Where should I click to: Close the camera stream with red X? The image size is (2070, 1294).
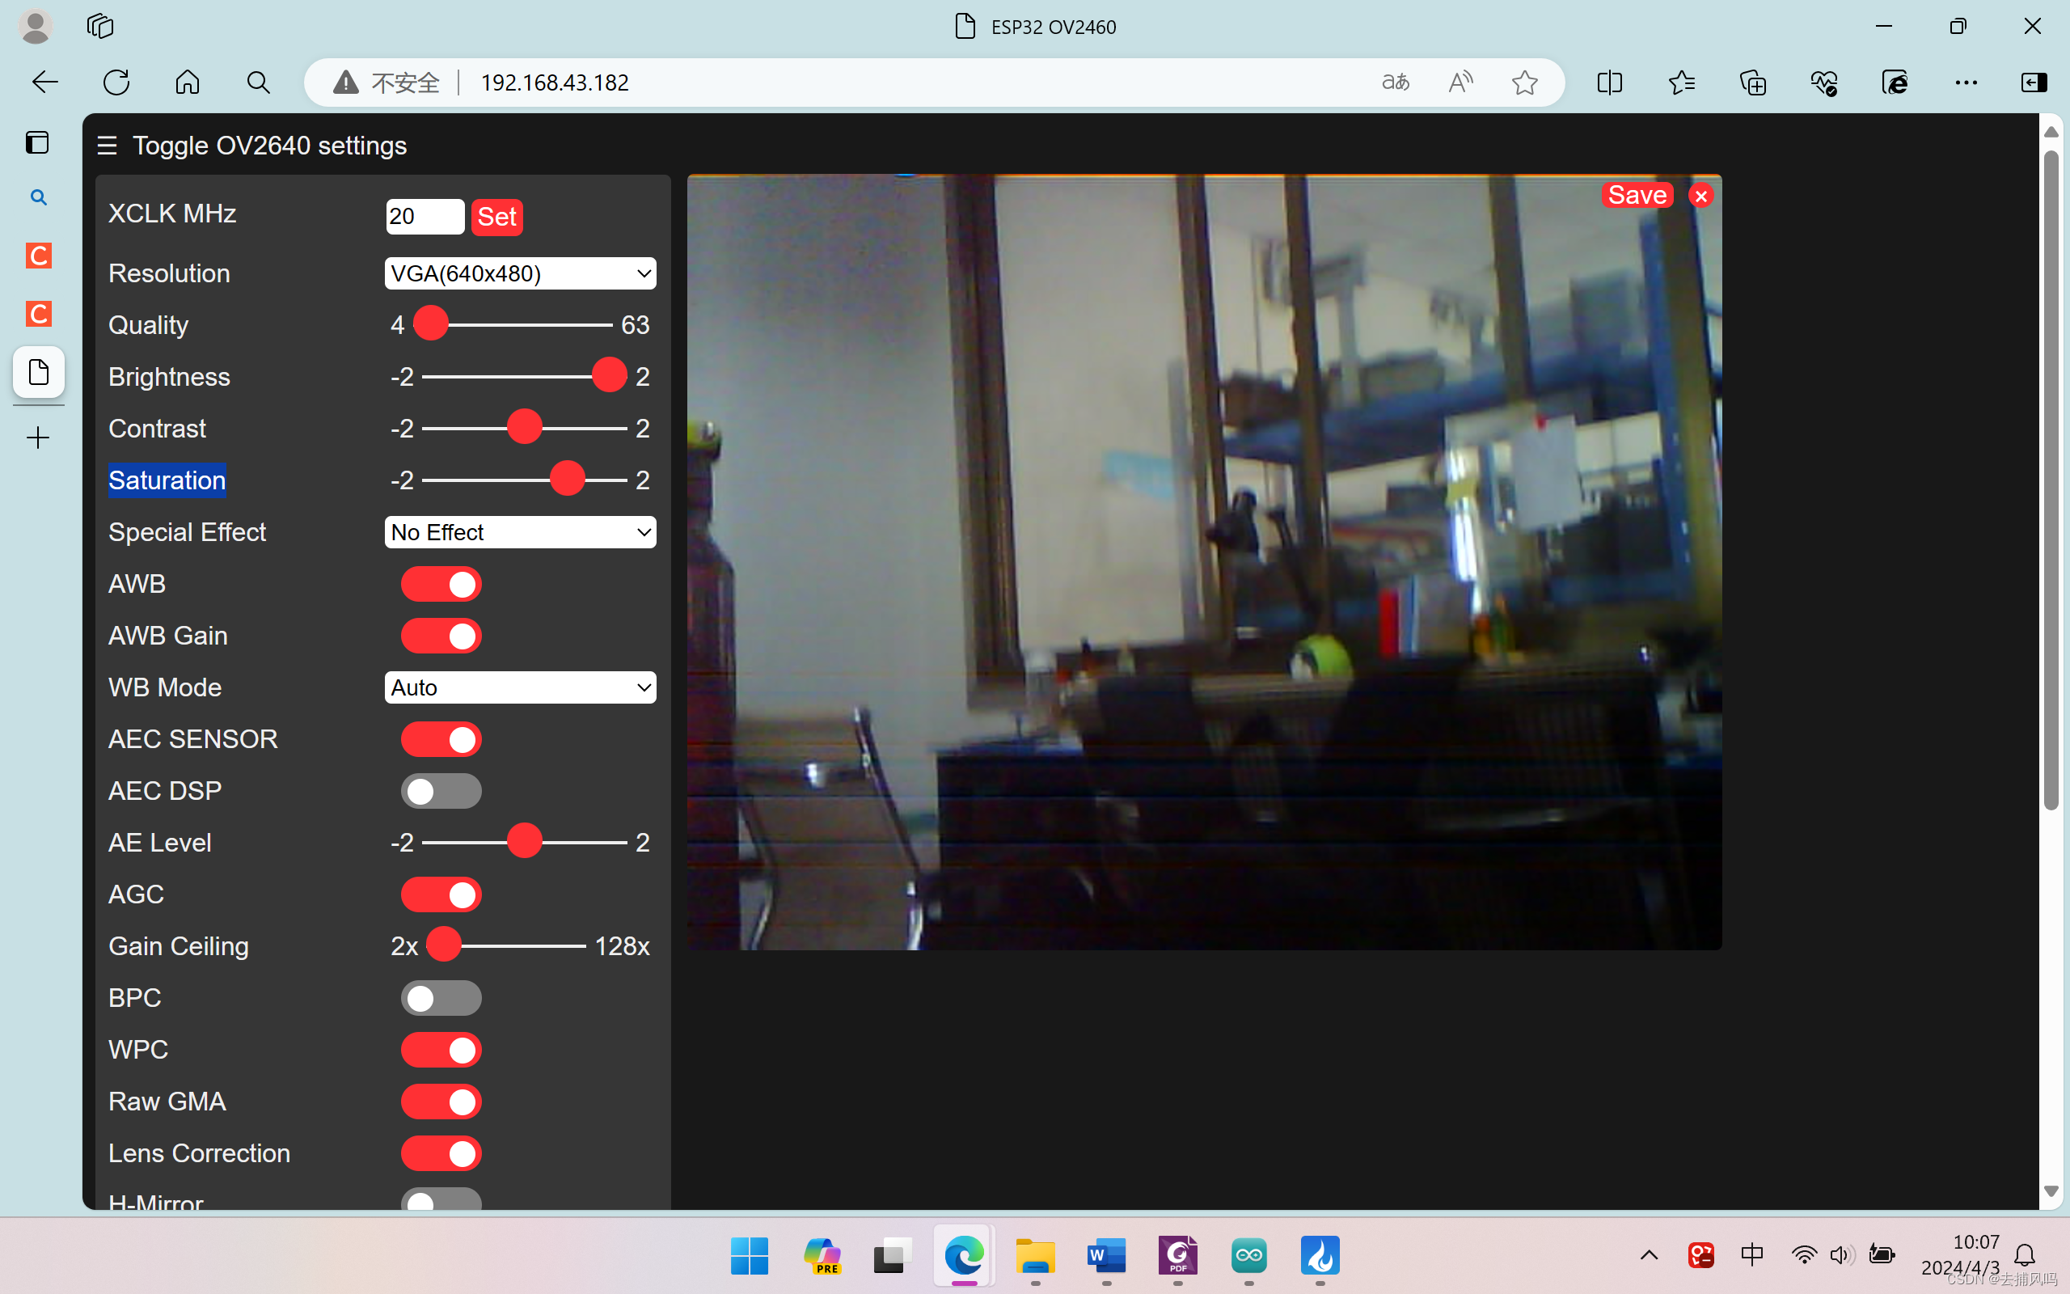1700,196
